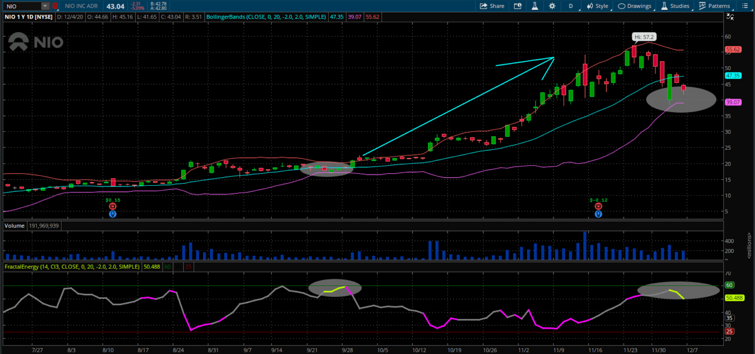Screen dimensions: 755x354
Task: Click the lower band value 39.07 in header
Action: click(x=354, y=17)
